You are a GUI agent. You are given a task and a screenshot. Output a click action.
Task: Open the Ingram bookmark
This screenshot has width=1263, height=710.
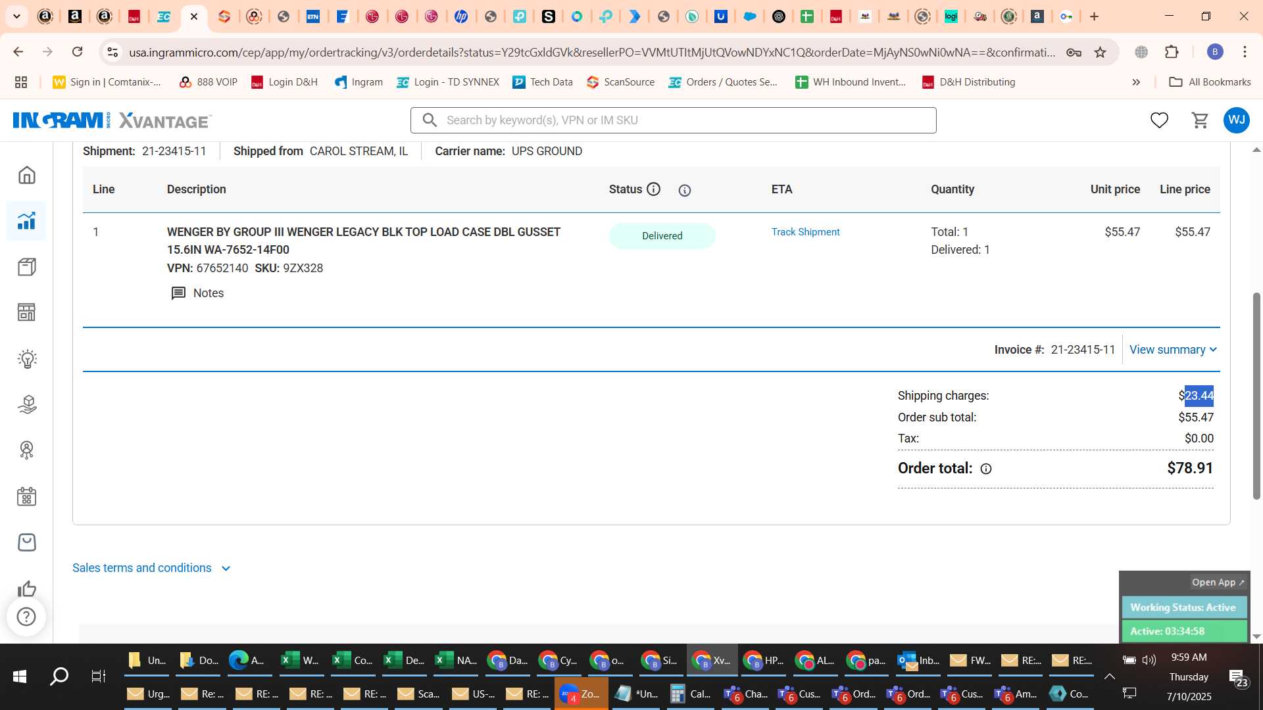tap(359, 82)
